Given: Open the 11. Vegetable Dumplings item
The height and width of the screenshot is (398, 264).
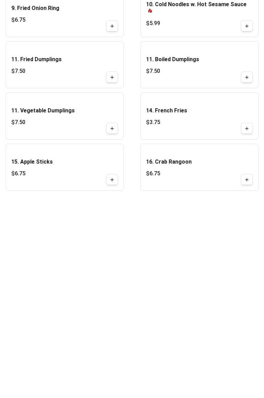Looking at the screenshot, I should click(x=43, y=111).
